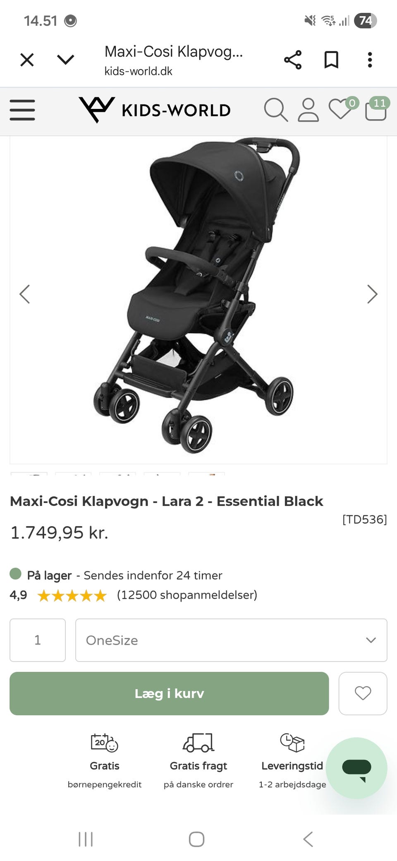
Task: Click the quantity input field
Action: (x=38, y=640)
